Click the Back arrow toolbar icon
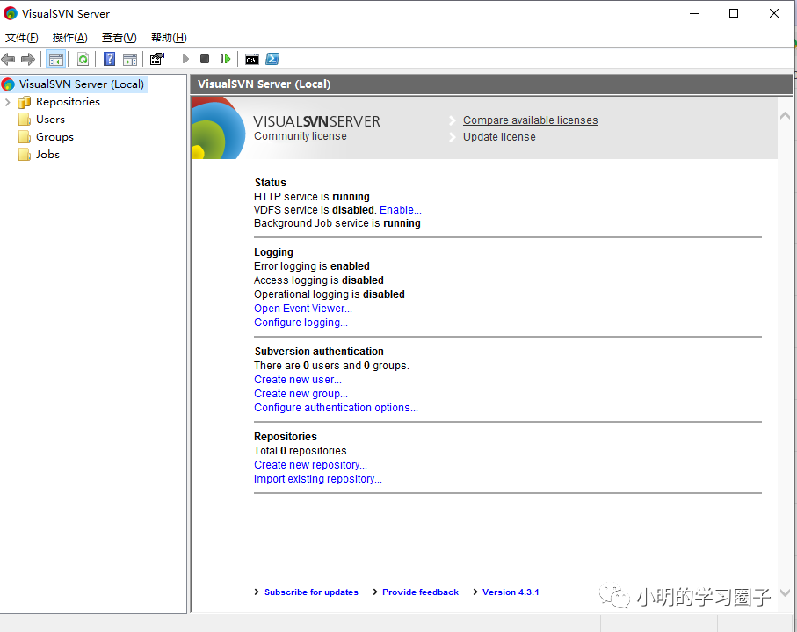Image resolution: width=797 pixels, height=632 pixels. tap(8, 60)
